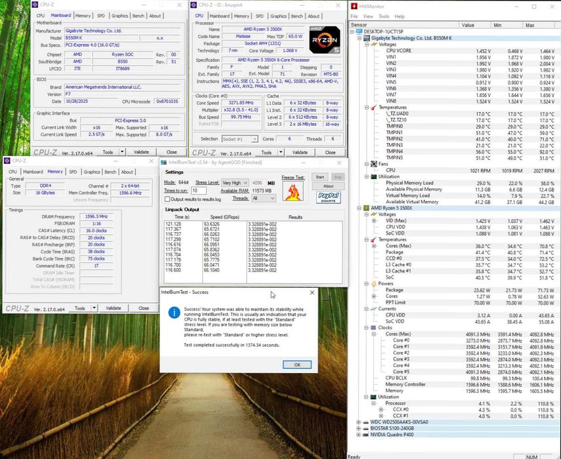Viewport: 561px width, 459px height.
Task: Click the blue info icon in Success dialog
Action: click(174, 312)
